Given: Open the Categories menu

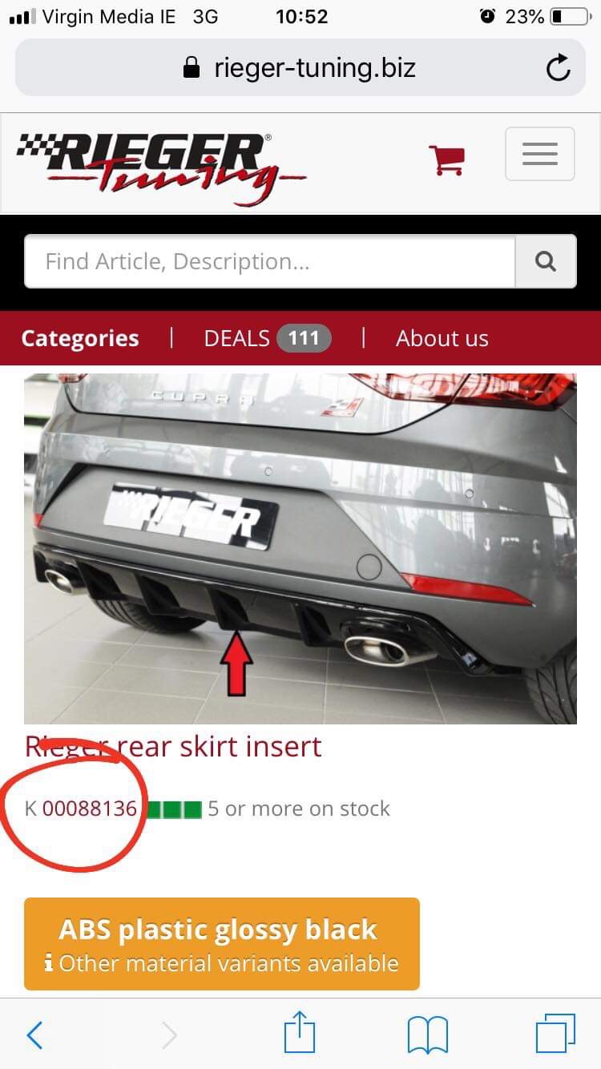Looking at the screenshot, I should tap(80, 338).
